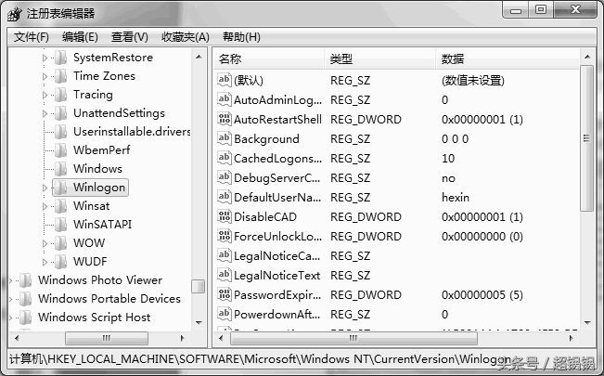The height and width of the screenshot is (376, 604).
Task: Click the string icon beside LegalNoticeText
Action: coord(225,274)
